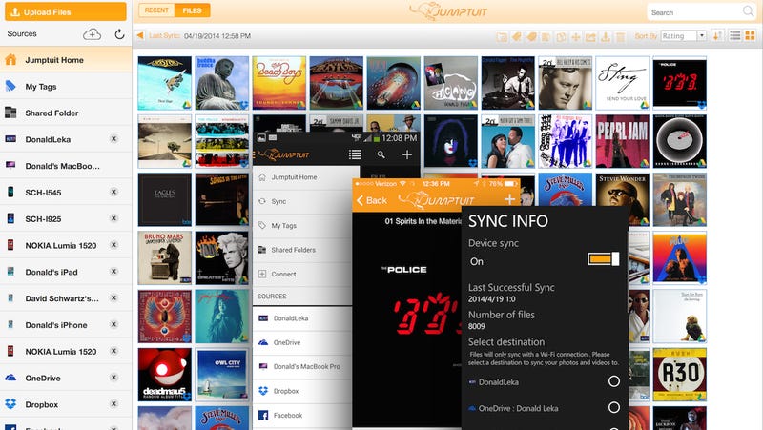Tap Shared Folders in the Android menu

(302, 250)
